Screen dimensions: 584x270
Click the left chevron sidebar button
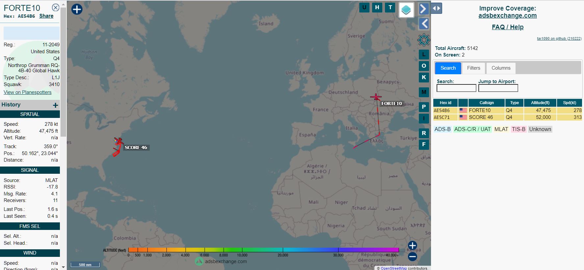[x=424, y=24]
